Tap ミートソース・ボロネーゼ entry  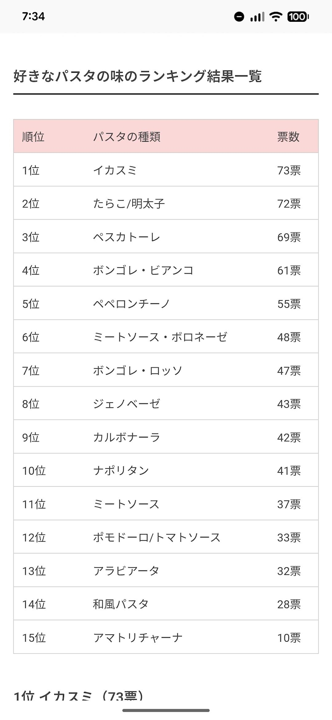point(160,337)
